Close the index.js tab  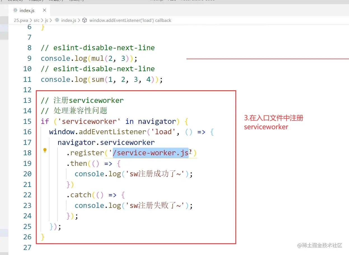click(44, 10)
